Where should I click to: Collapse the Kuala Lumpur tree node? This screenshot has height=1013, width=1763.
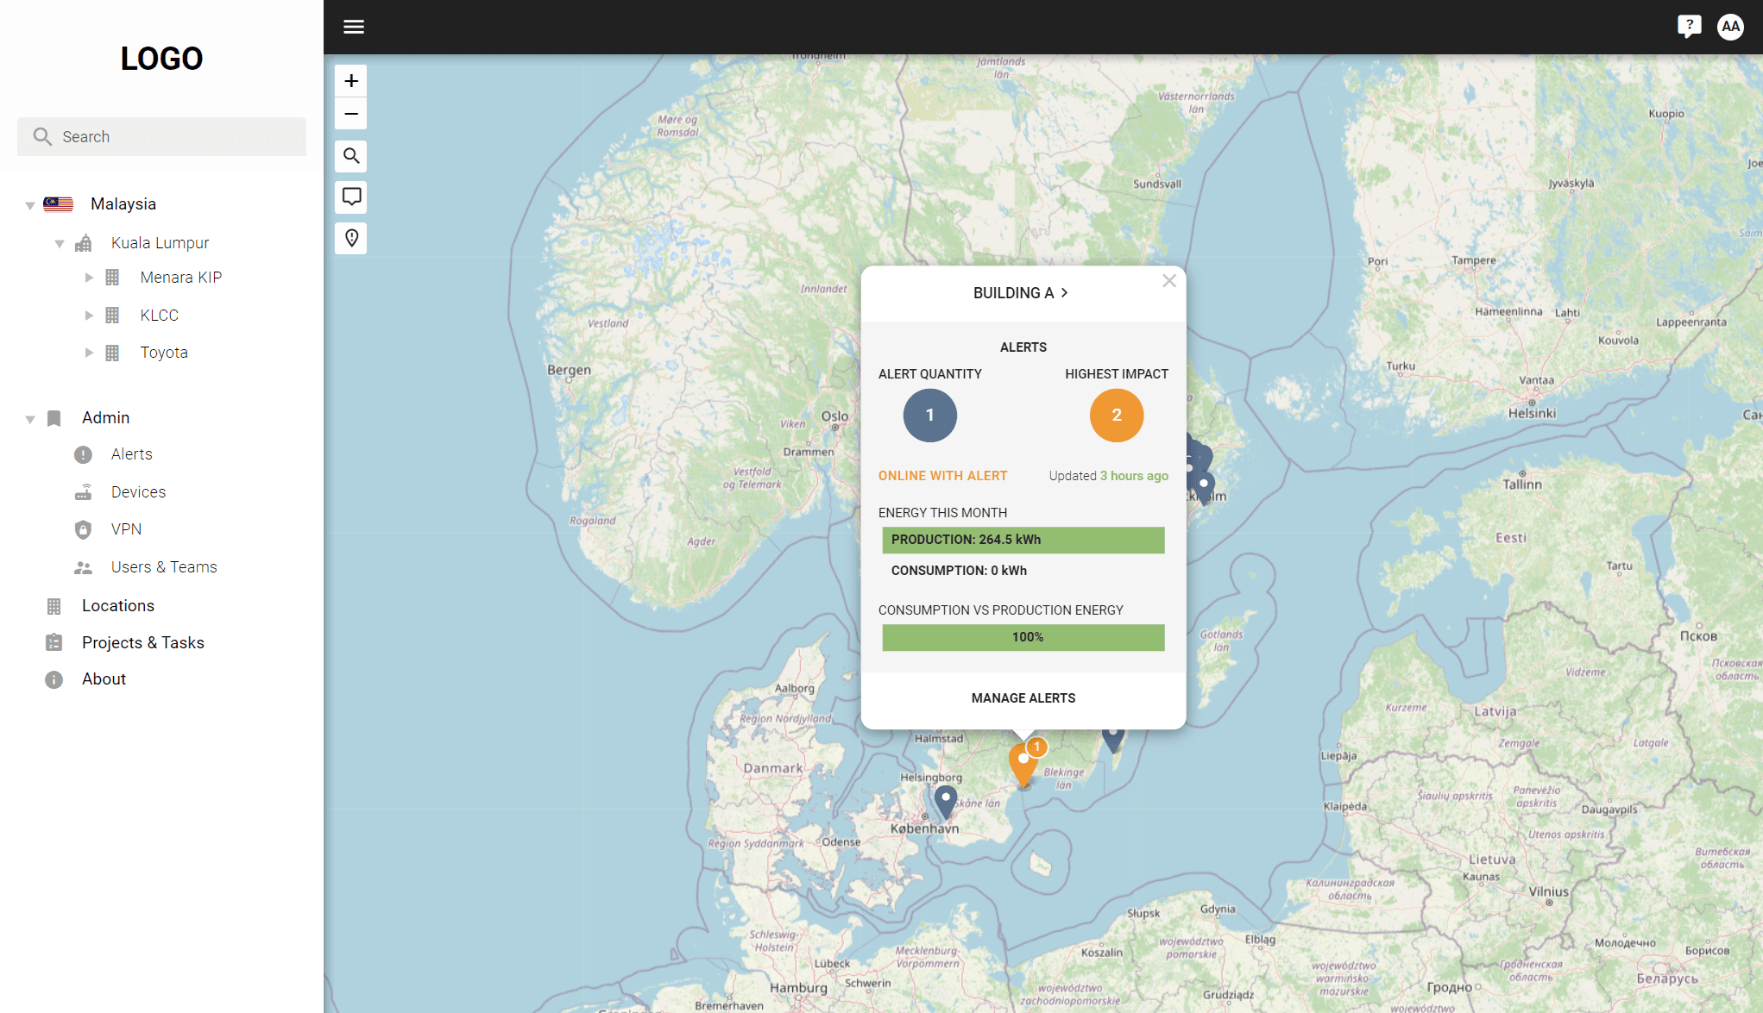click(x=60, y=244)
